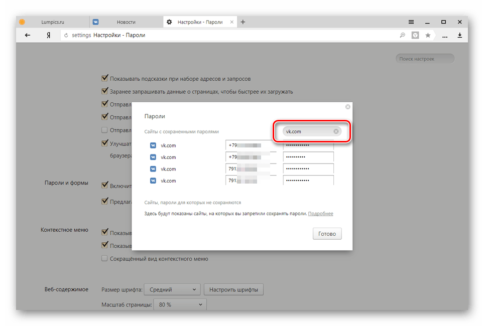This screenshot has width=484, height=326.
Task: Clear the vk.com search field
Action: [336, 131]
